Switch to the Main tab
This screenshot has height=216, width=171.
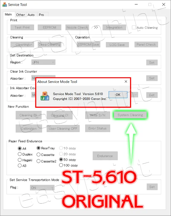coord(8,15)
